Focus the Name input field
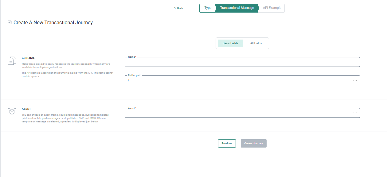Image resolution: width=387 pixels, height=177 pixels. coord(242,62)
